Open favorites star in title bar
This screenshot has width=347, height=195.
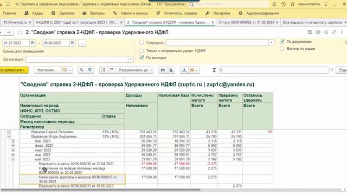click(293, 4)
